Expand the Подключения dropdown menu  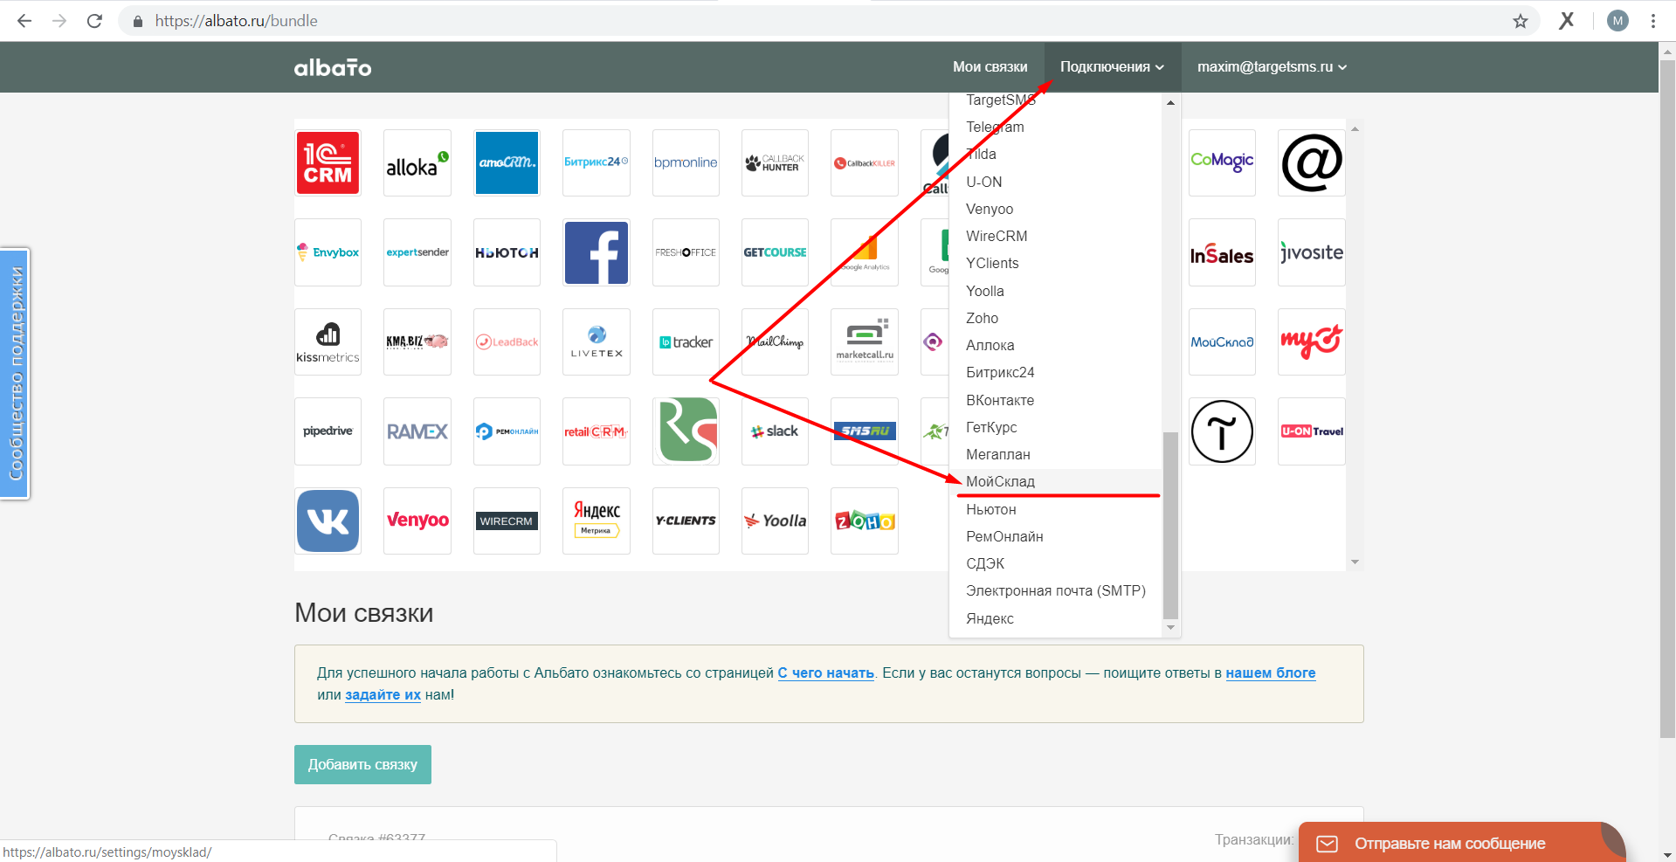click(1112, 67)
